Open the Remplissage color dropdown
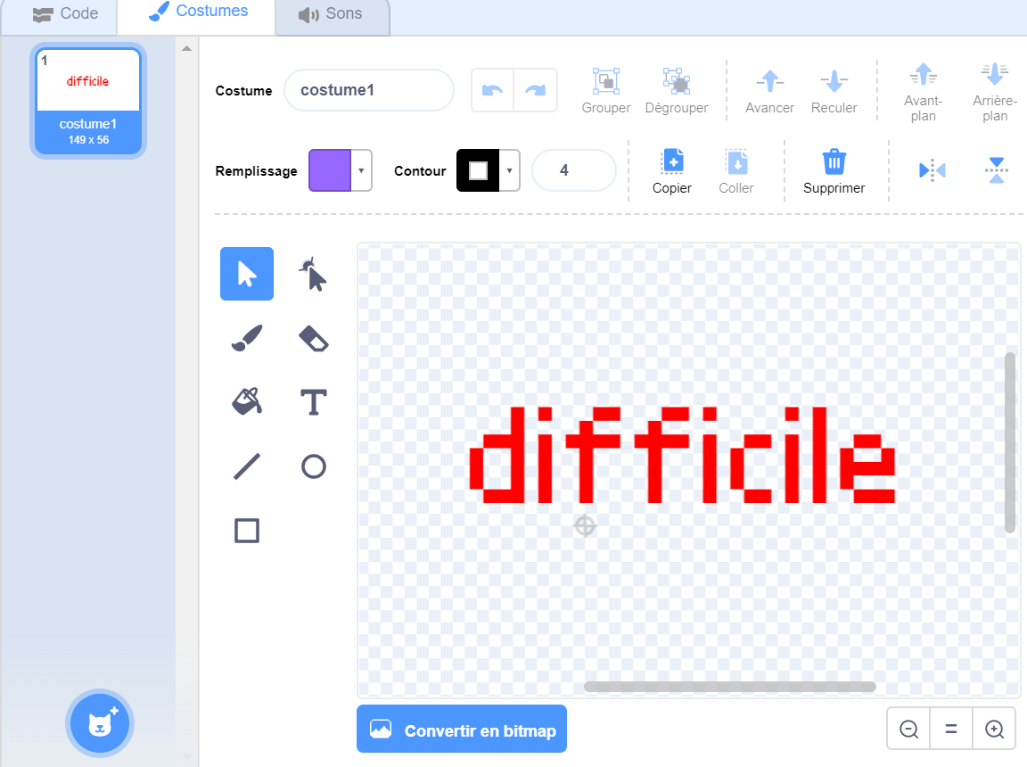Viewport: 1027px width, 767px height. coord(361,170)
